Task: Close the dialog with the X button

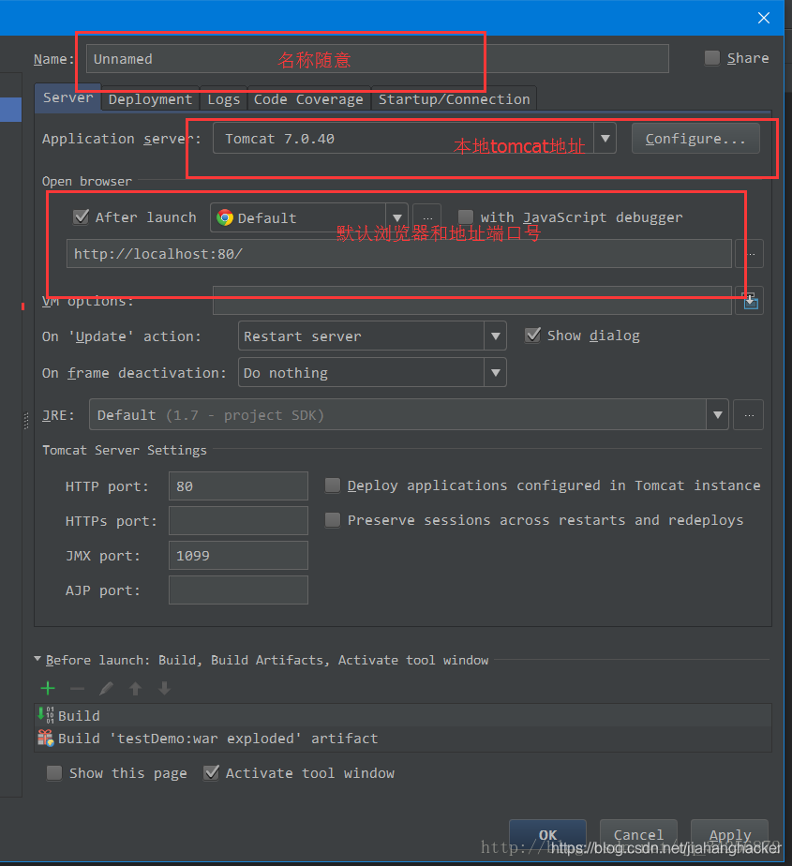Action: (764, 18)
